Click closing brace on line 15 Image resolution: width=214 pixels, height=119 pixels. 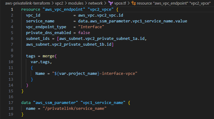pos(22,91)
